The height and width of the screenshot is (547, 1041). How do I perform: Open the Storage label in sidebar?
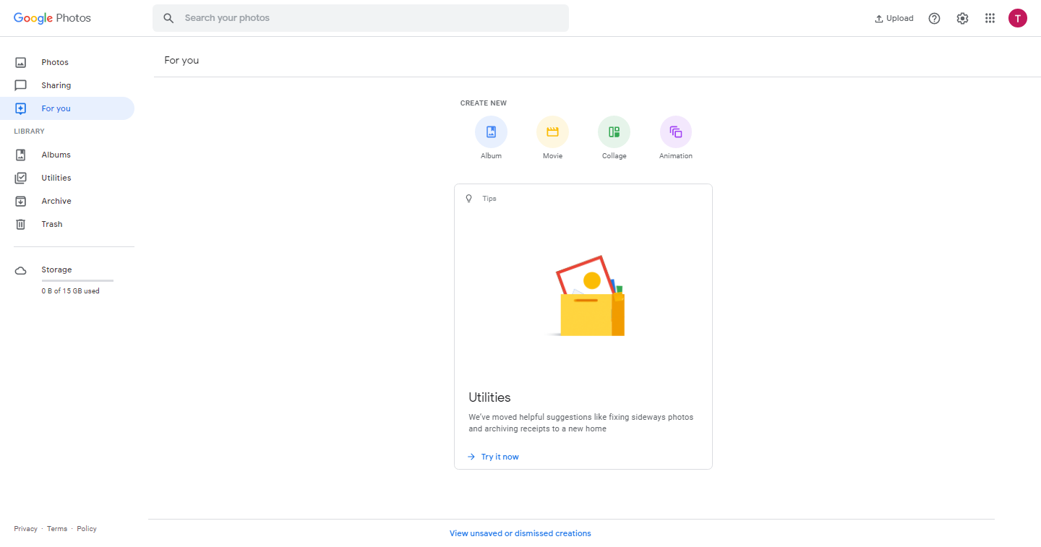click(x=56, y=270)
